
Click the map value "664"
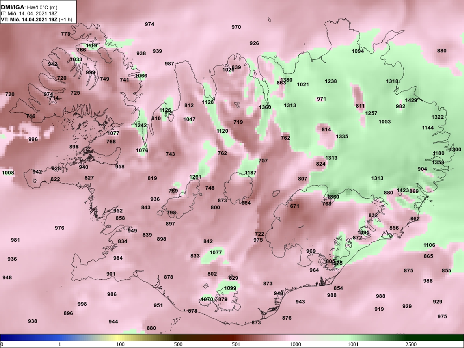coord(245,203)
